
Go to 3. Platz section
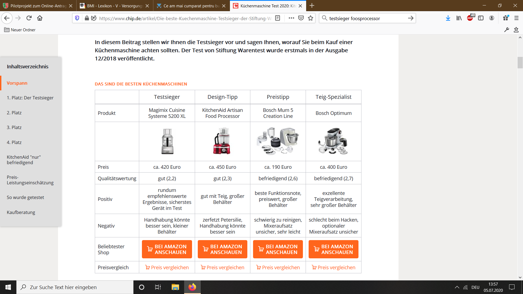coord(14,127)
